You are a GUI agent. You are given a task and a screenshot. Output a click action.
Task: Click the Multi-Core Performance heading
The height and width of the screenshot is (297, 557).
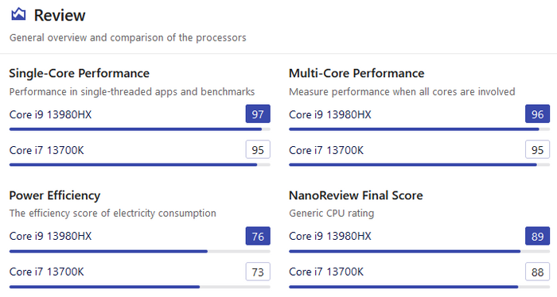click(356, 73)
